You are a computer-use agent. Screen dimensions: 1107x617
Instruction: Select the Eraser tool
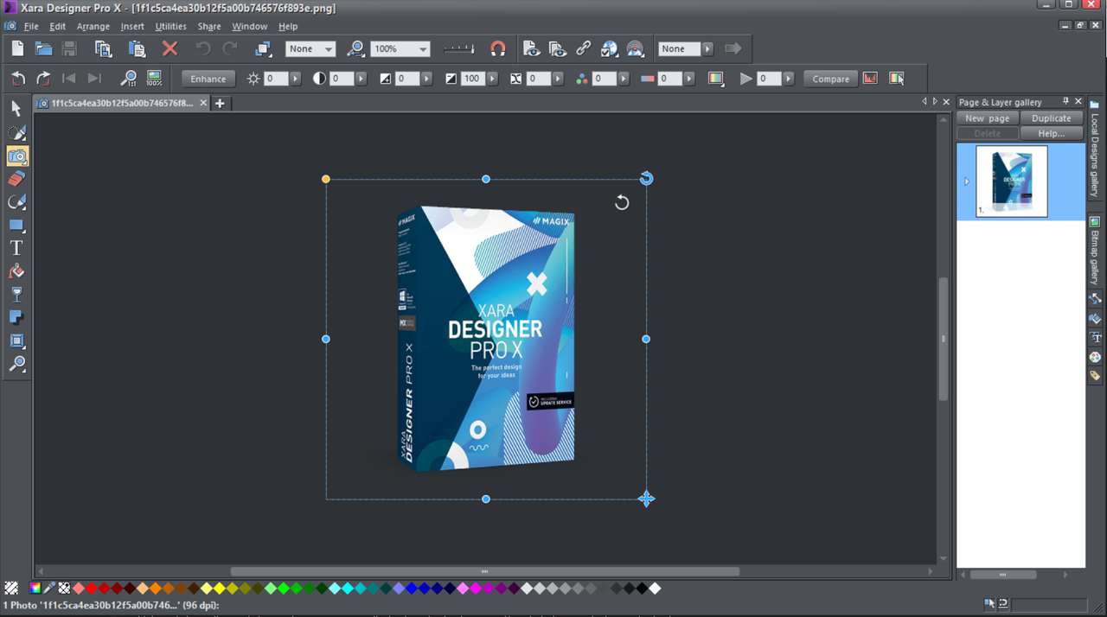tap(16, 179)
